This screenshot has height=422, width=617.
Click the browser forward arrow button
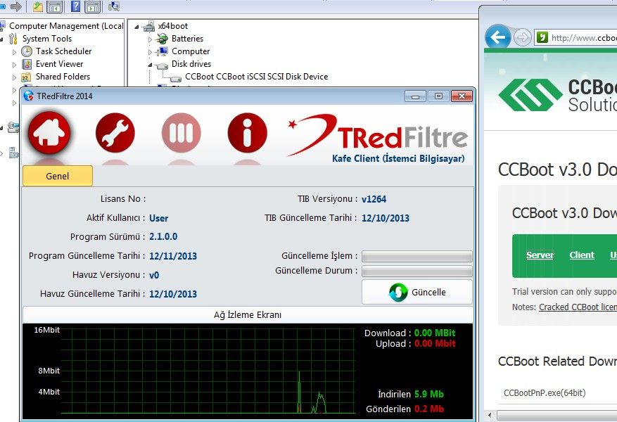coord(522,37)
